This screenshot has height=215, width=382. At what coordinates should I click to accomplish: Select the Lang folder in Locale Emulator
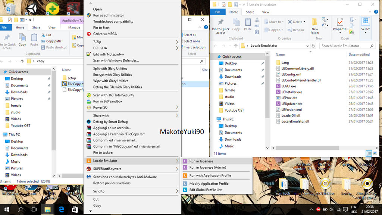click(282, 63)
